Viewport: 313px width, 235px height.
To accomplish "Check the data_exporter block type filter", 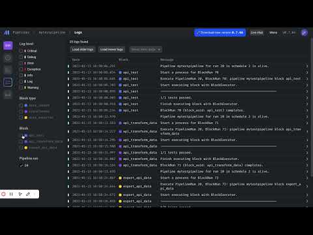I will [21, 117].
